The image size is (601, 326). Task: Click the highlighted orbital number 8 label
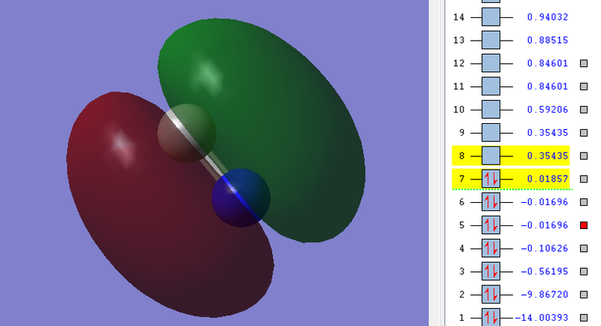click(461, 156)
